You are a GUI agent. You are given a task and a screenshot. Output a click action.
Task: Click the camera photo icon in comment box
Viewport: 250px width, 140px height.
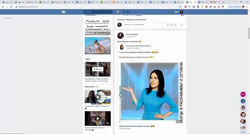click(171, 25)
